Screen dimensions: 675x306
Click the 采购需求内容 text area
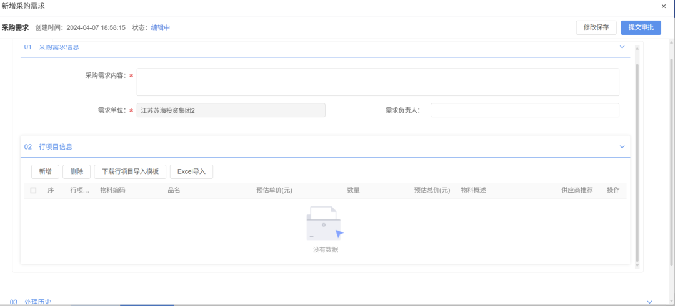377,82
